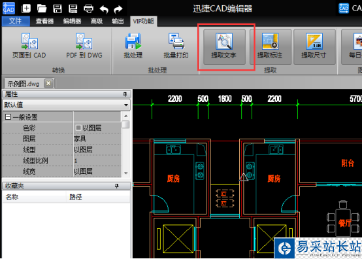Pin the 属性 panel
This screenshot has height=259, width=362.
click(125, 94)
